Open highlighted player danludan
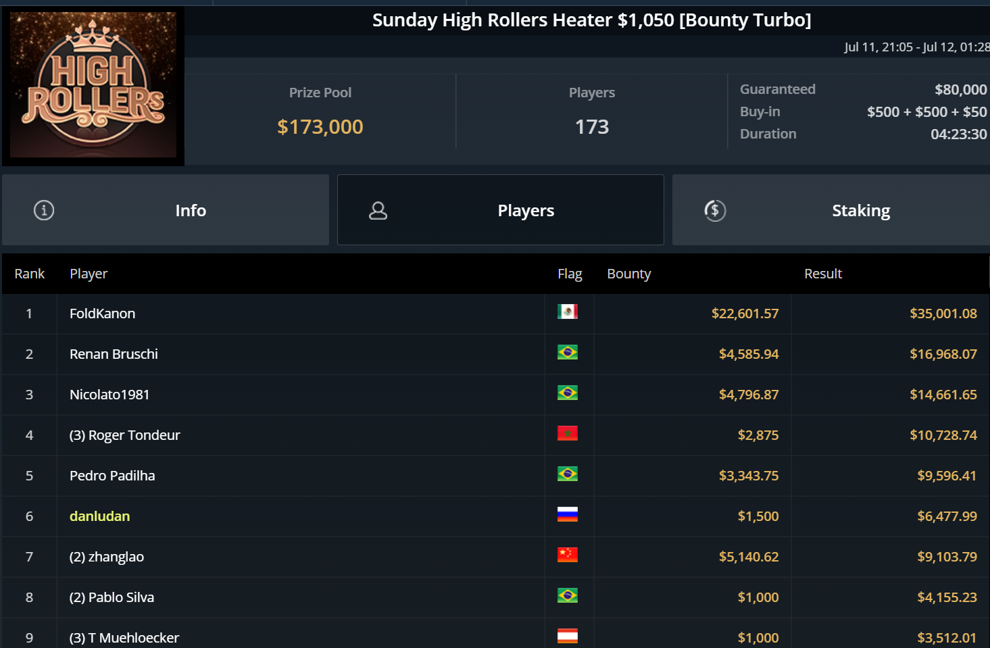 pyautogui.click(x=100, y=516)
